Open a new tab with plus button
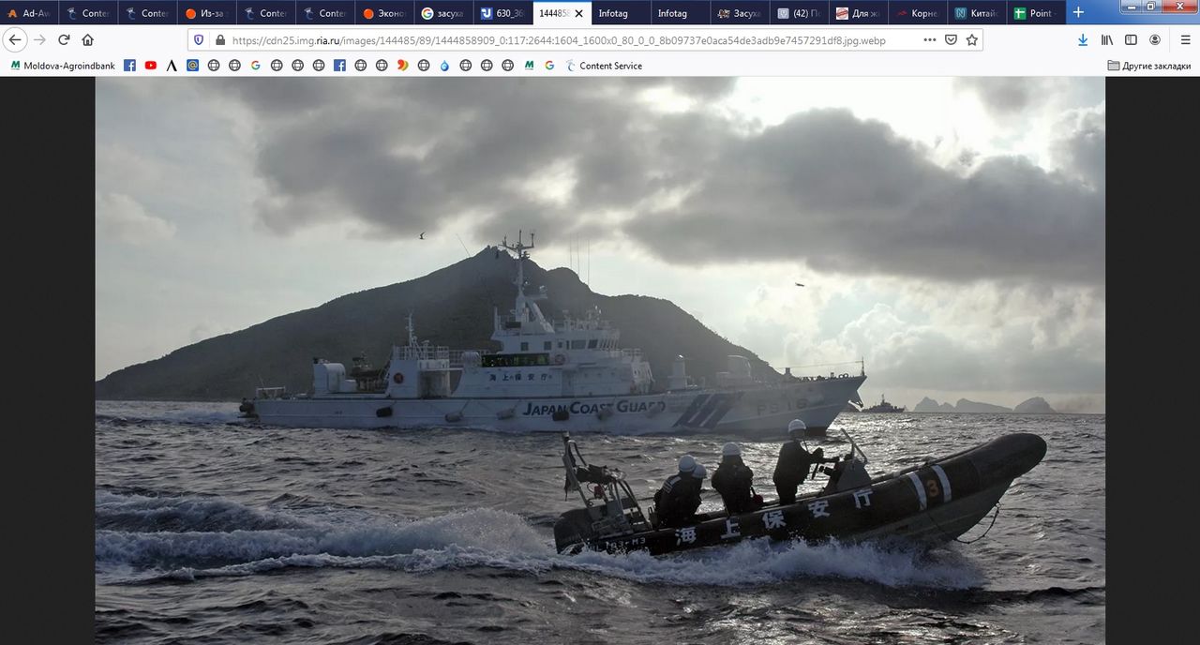Screen dimensions: 1200x645 click(1078, 13)
